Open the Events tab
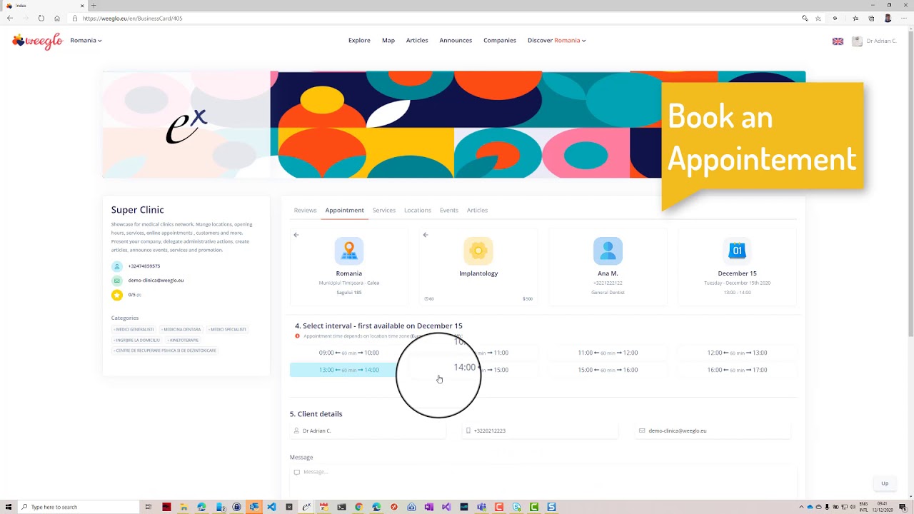Screen dimensions: 914x514 coord(449,210)
